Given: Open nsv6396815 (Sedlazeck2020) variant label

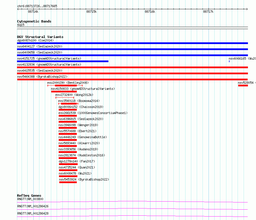Looking at the screenshot, I should (x=81, y=119).
